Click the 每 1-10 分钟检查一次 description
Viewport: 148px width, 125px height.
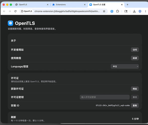pos(28,120)
